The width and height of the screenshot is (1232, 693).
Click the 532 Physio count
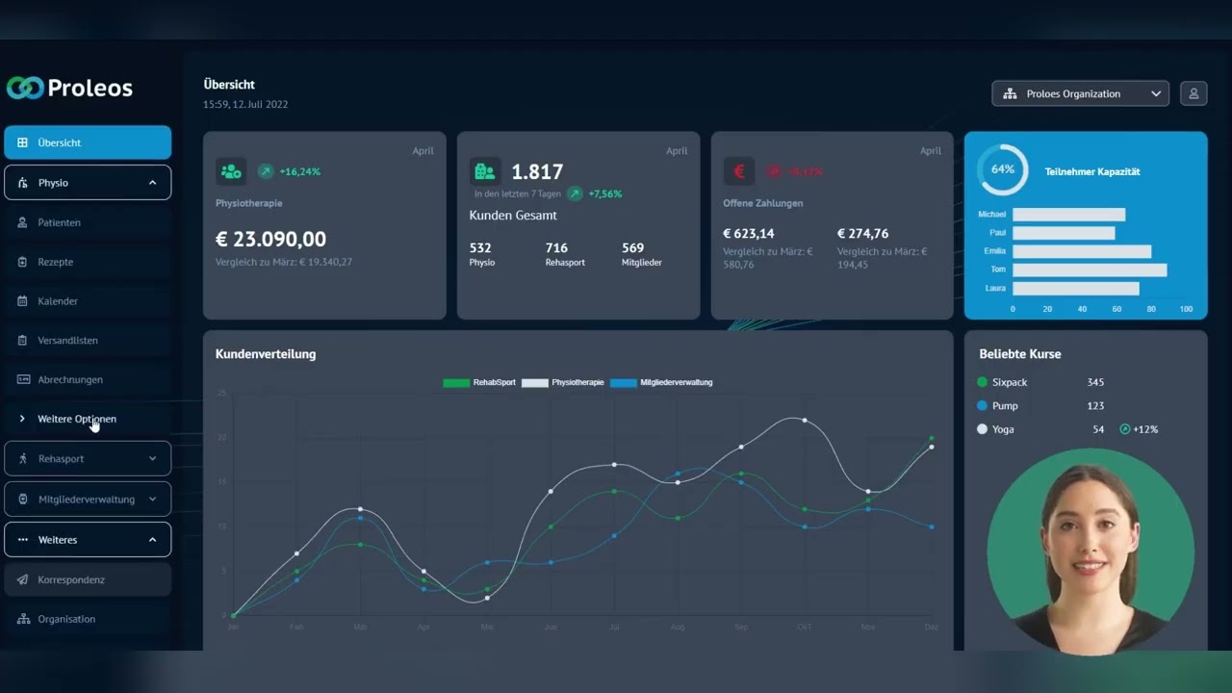click(x=480, y=247)
